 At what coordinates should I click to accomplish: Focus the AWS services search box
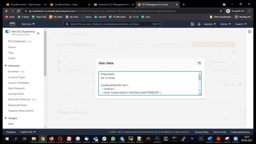113,24
